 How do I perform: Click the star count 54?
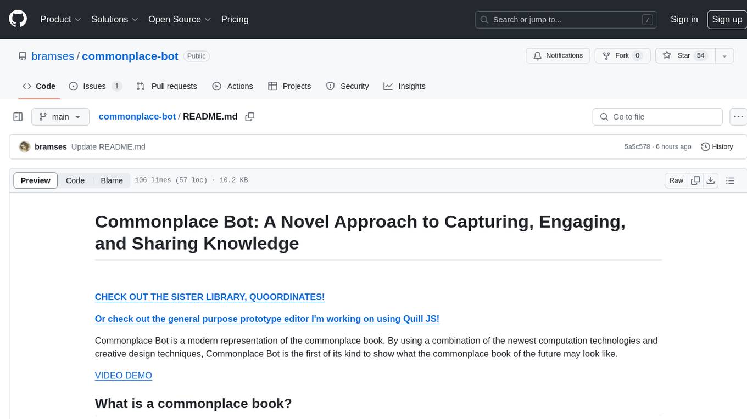[x=700, y=56]
